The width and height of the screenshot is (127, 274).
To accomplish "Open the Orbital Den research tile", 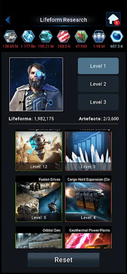I will coord(39,237).
